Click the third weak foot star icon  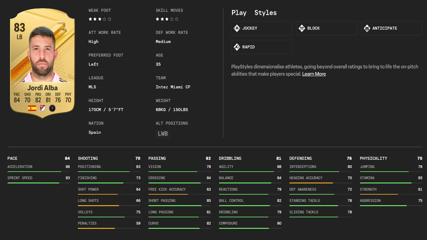pos(100,19)
